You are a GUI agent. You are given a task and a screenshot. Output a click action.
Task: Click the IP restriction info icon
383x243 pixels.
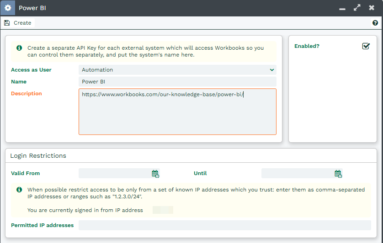pos(19,190)
